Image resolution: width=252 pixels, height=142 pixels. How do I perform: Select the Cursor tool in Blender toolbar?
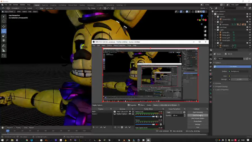click(4, 21)
